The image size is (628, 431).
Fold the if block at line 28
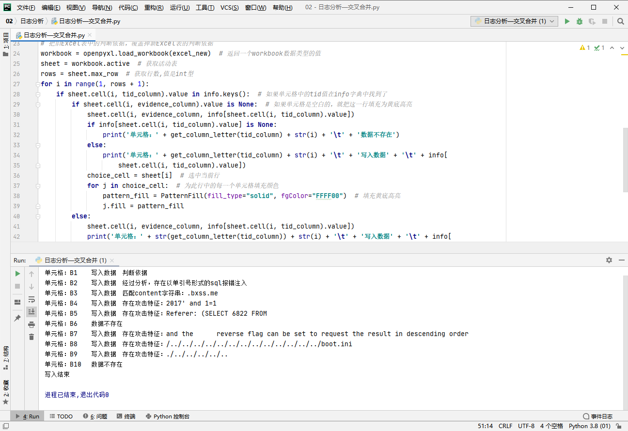(x=38, y=94)
